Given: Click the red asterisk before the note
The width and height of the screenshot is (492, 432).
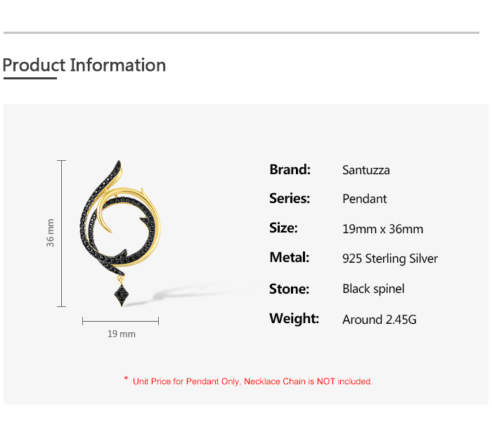Looking at the screenshot, I should pyautogui.click(x=126, y=379).
